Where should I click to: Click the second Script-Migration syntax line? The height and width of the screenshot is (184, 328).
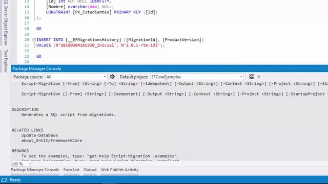[x=175, y=94]
